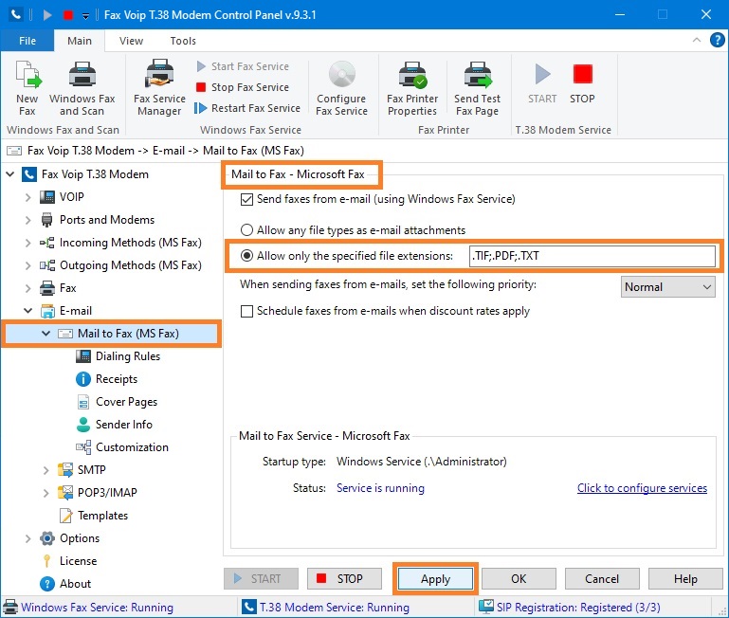This screenshot has width=729, height=618.
Task: Open Fax Printer Properties
Action: [x=412, y=88]
